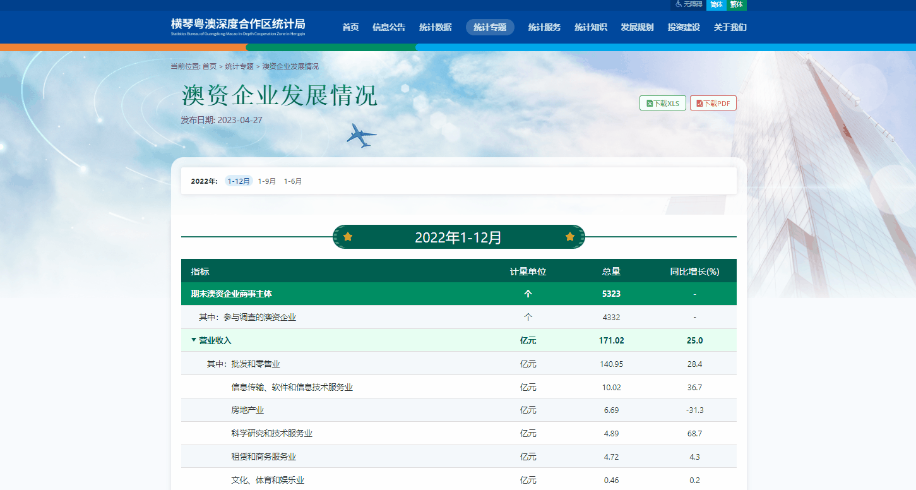This screenshot has height=490, width=916.
Task: Click the 首页 breadcrumb link
Action: 210,66
